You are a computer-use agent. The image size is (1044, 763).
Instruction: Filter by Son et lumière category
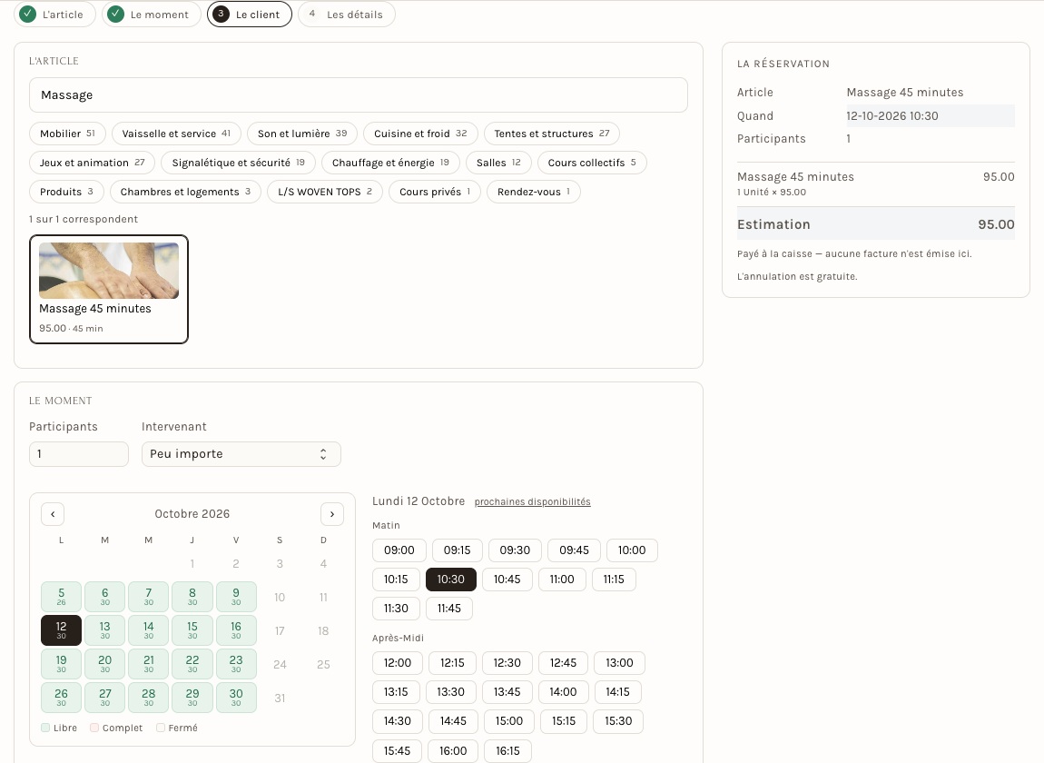(x=302, y=134)
